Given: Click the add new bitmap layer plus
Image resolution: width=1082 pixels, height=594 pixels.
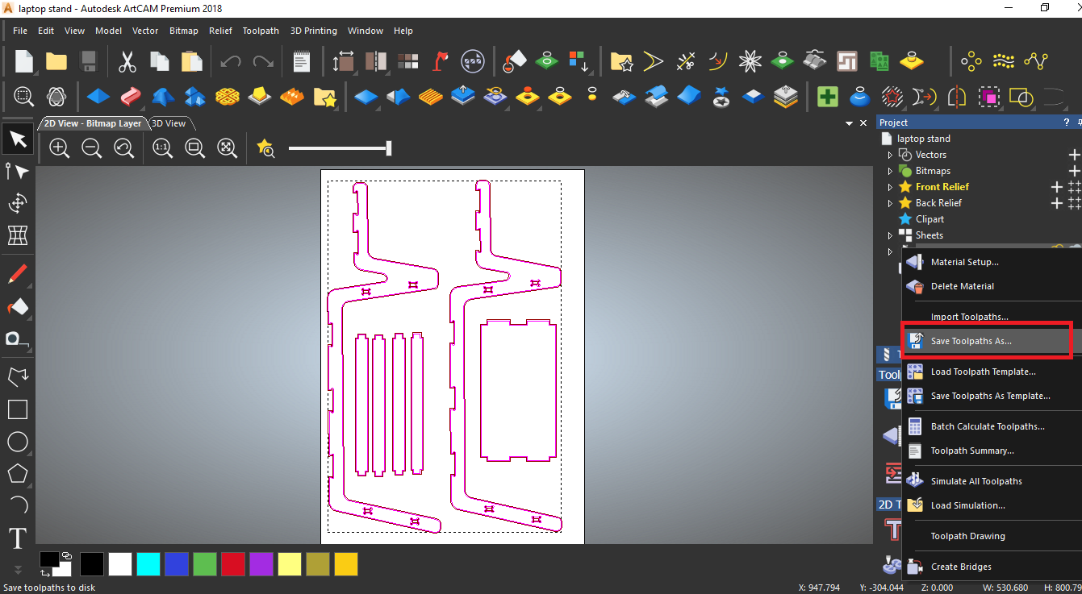Looking at the screenshot, I should [x=1073, y=171].
